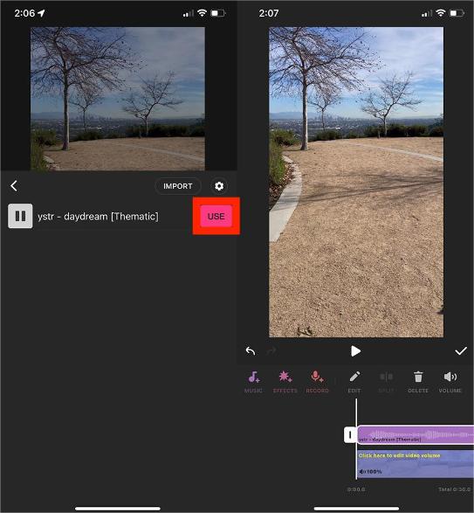Undo the last edit
Screen dimensions: 474x513
251,351
